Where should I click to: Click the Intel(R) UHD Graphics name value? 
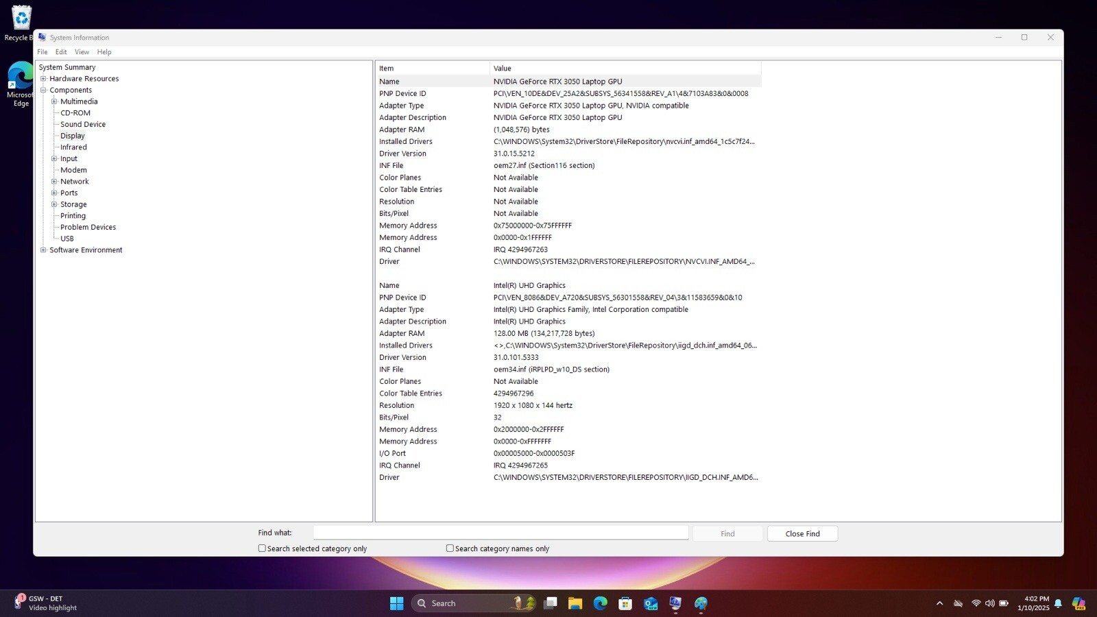click(529, 285)
